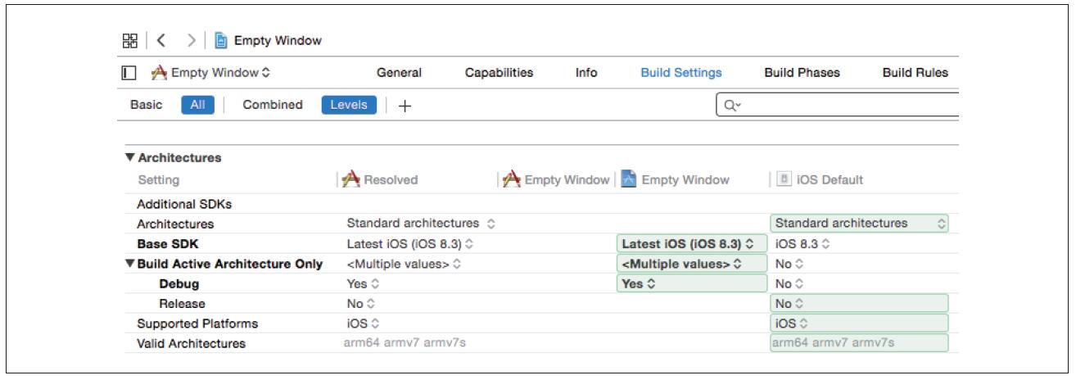This screenshot has width=1076, height=380.
Task: Click iOS Default arm64 armv7 armv7s field
Action: tap(859, 343)
